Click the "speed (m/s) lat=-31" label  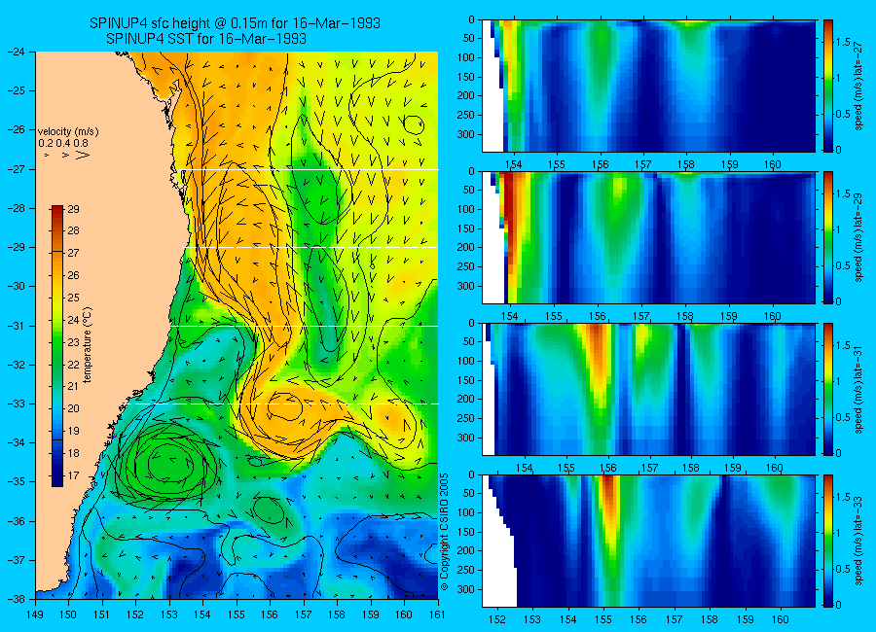pyautogui.click(x=859, y=389)
